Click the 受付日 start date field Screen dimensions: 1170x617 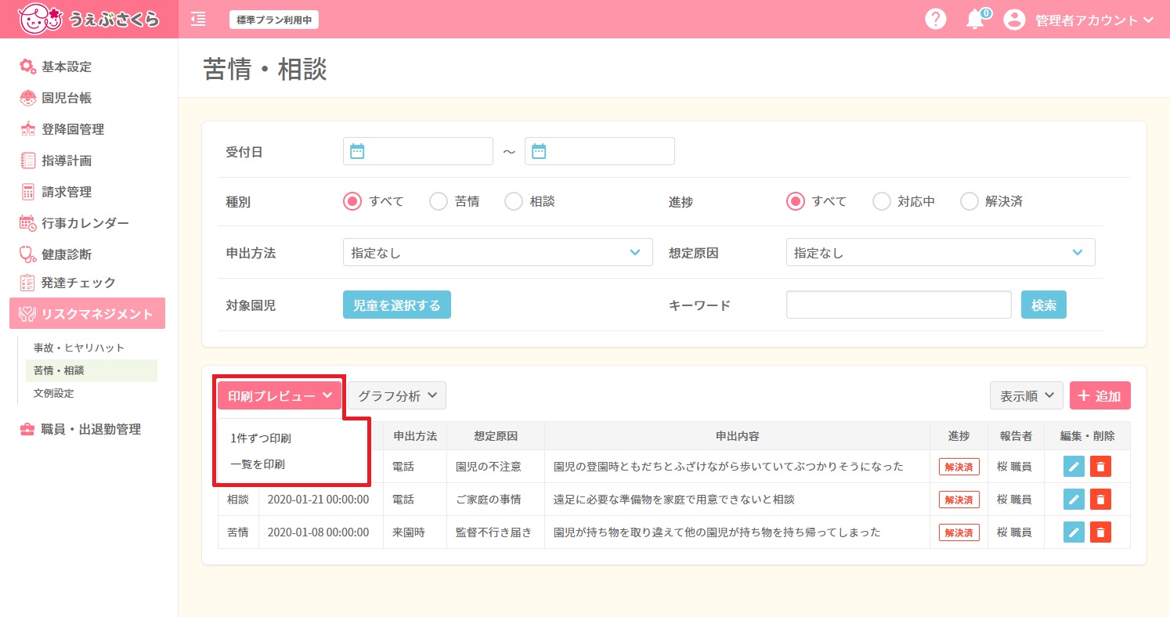coord(418,151)
